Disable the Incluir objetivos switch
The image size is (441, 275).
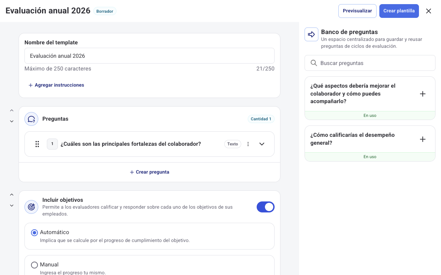266,207
